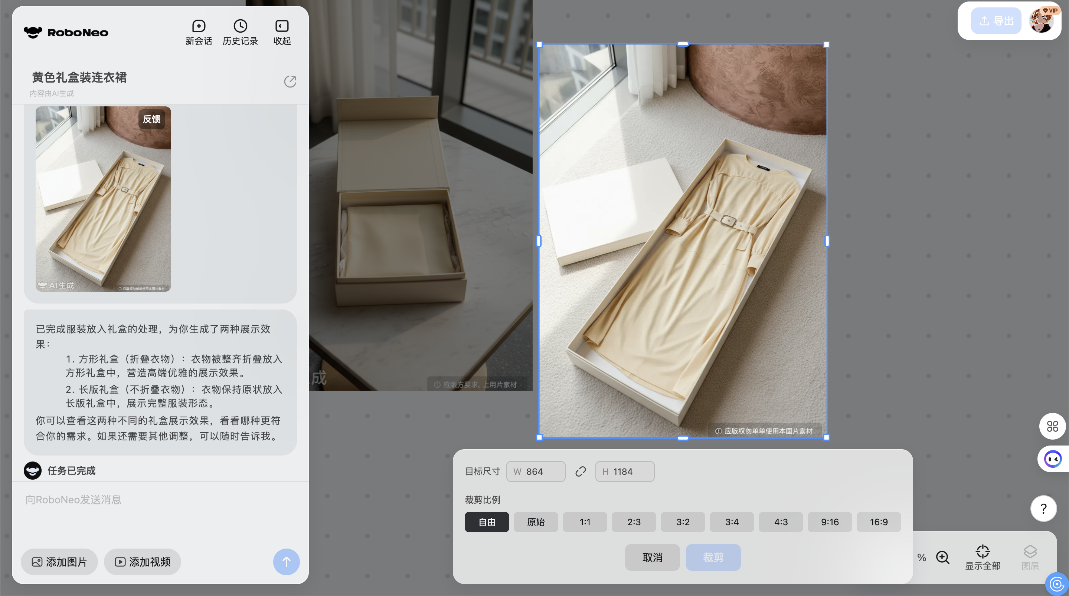Select the 原始 original crop ratio
The height and width of the screenshot is (596, 1069).
536,522
